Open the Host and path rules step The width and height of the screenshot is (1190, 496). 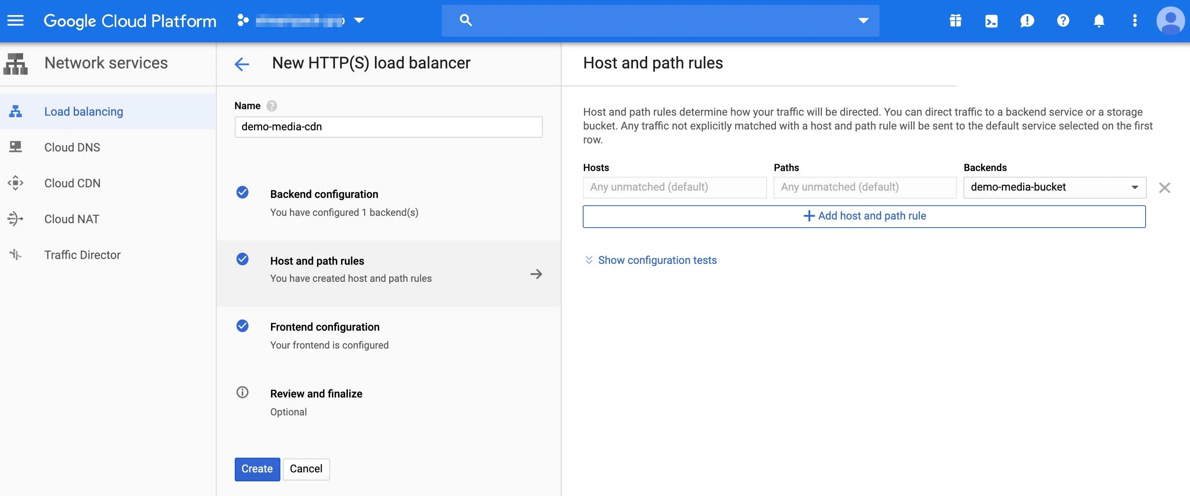coord(388,274)
